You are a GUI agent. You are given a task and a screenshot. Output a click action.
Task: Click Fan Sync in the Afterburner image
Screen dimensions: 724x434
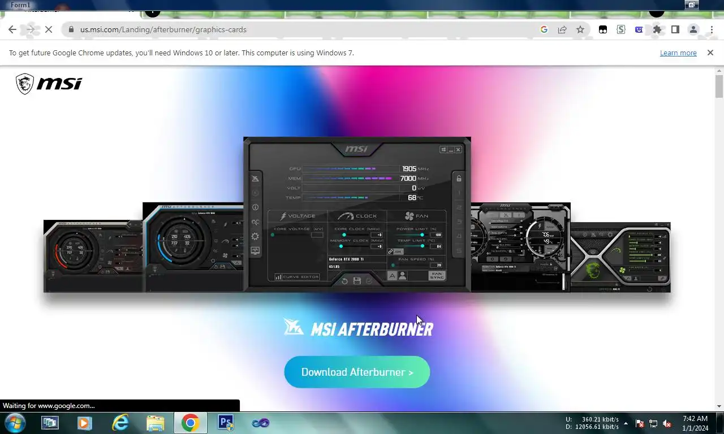point(437,276)
